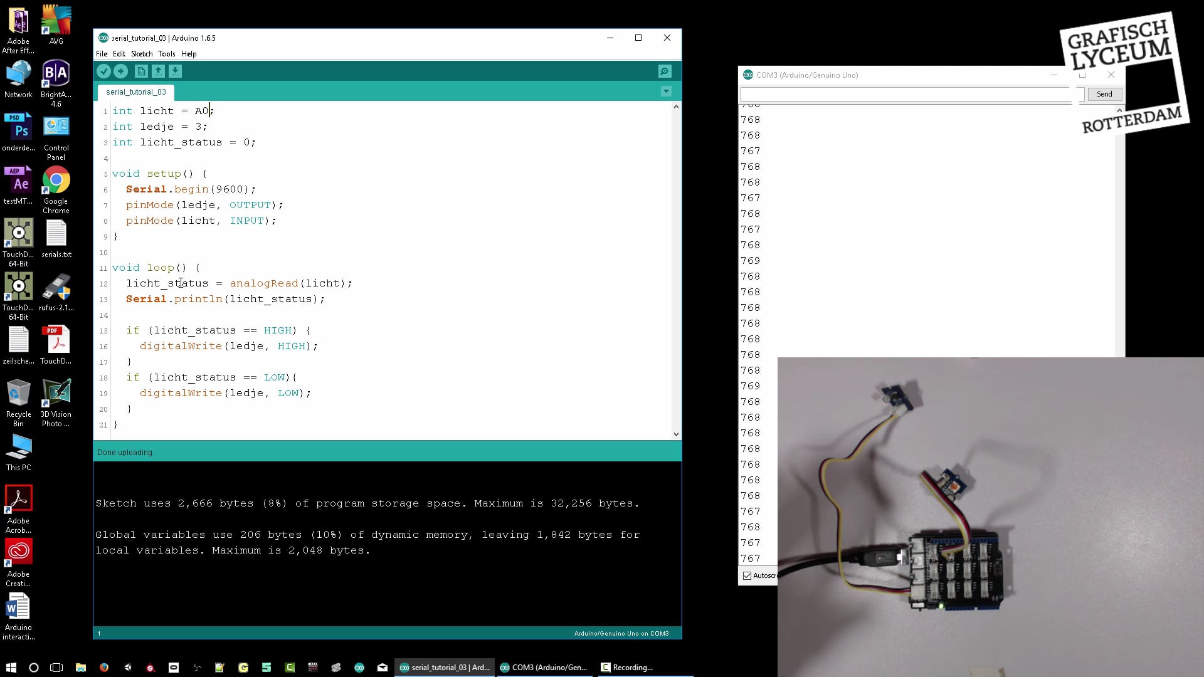Upload the sketch using the arrow toolbar icon
This screenshot has width=1204, height=677.
click(122, 71)
